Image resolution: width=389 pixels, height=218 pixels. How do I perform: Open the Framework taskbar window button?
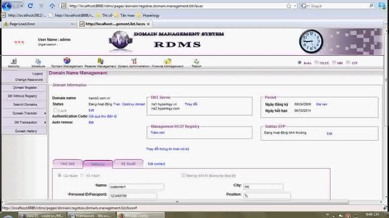tap(91, 216)
